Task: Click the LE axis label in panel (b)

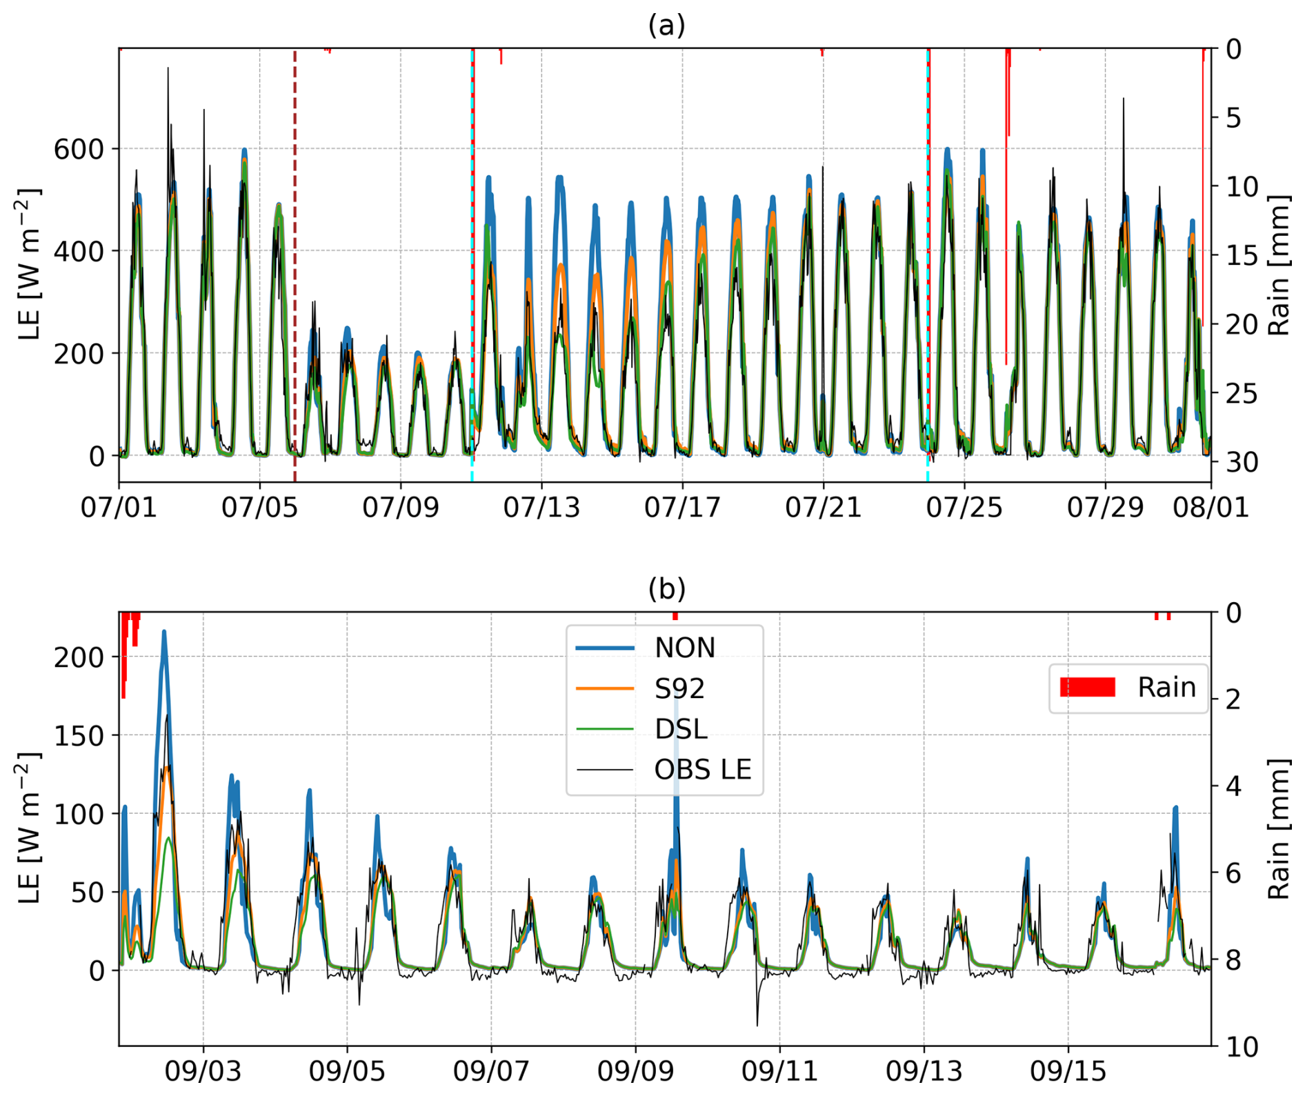Action: pyautogui.click(x=30, y=828)
